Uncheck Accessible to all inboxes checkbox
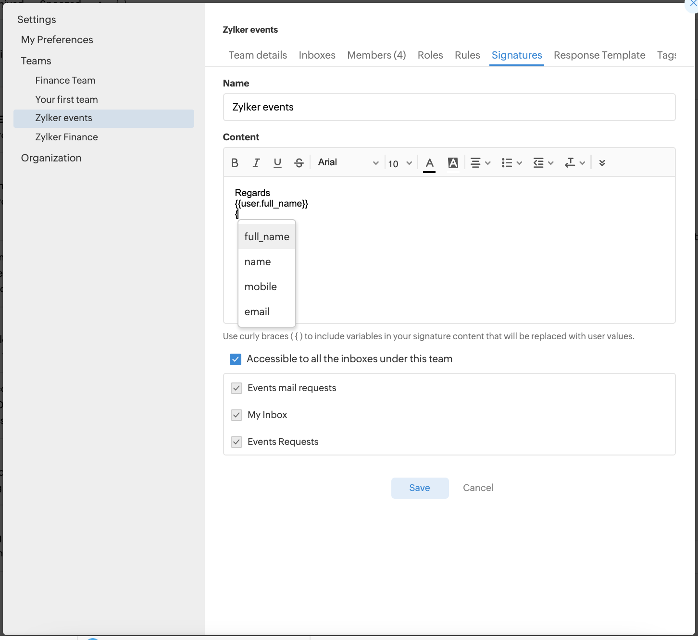This screenshot has height=640, width=698. 236,359
